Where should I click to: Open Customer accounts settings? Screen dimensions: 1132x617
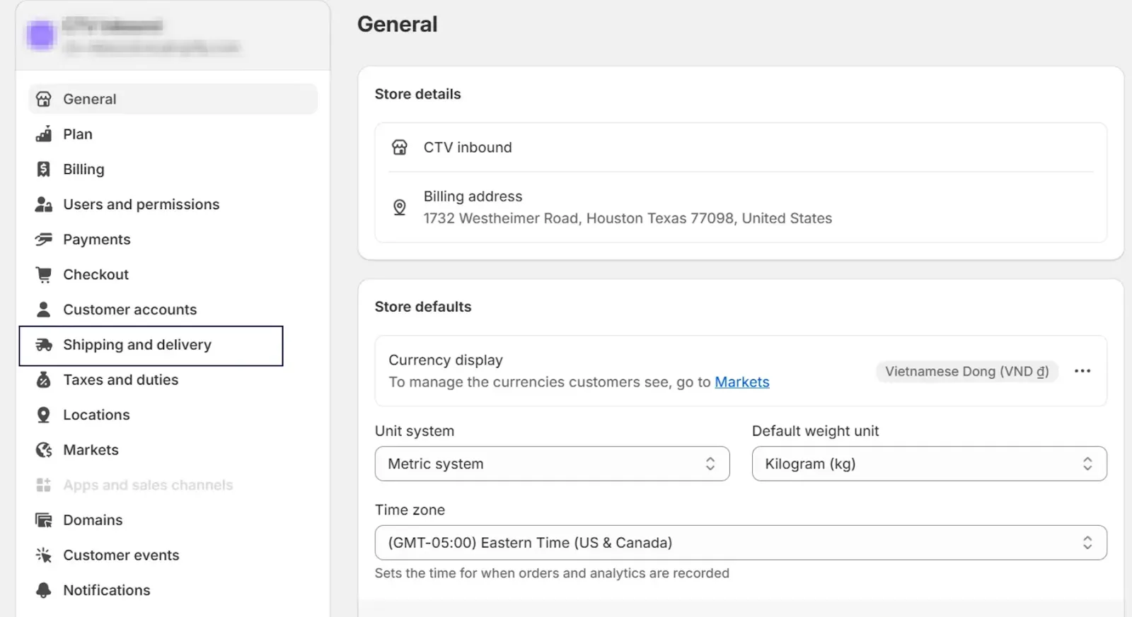(173, 310)
